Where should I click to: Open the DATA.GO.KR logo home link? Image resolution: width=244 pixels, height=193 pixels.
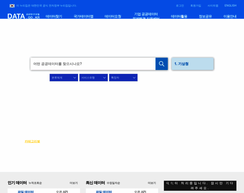tap(23, 16)
